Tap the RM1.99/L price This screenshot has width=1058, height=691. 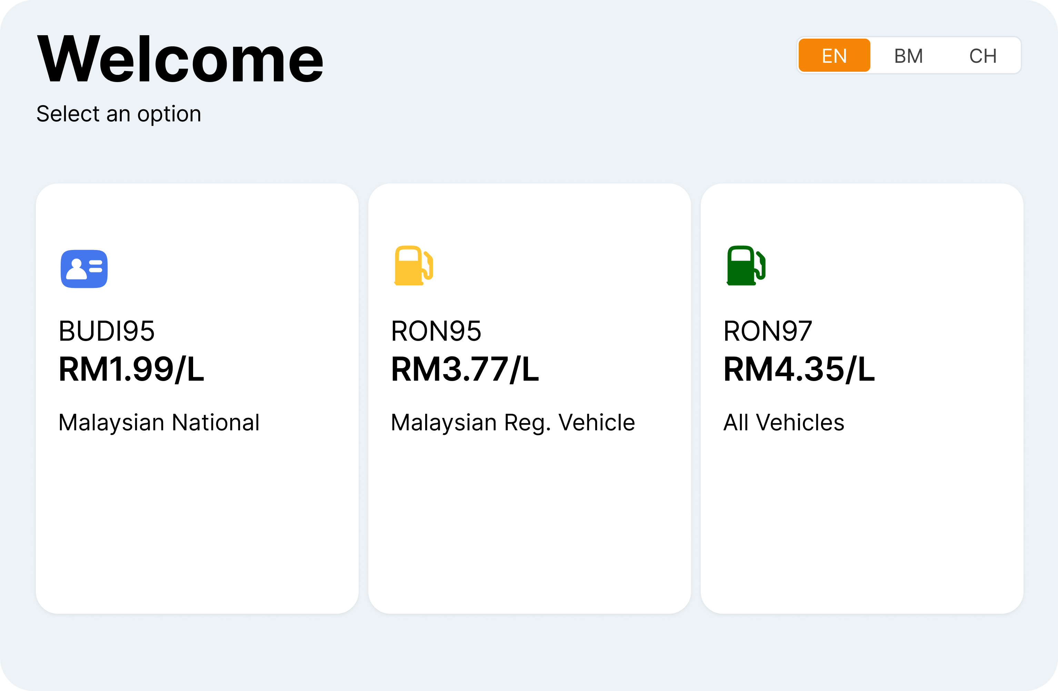(x=132, y=369)
